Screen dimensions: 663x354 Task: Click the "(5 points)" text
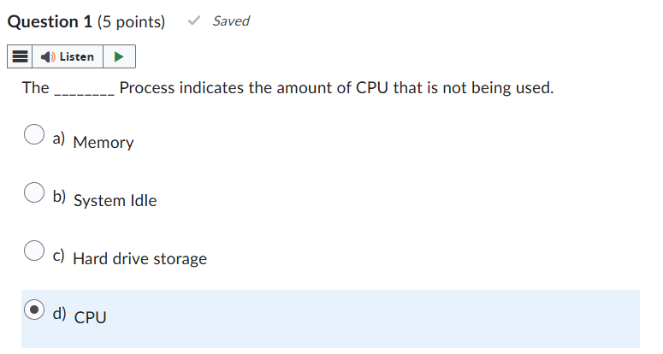tap(132, 21)
